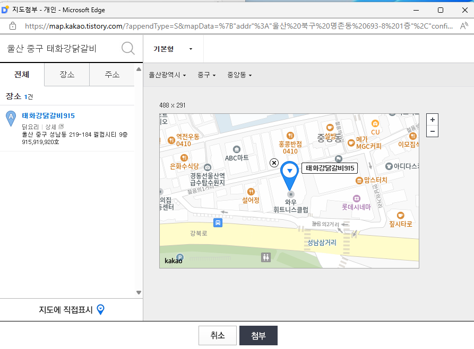Open the 중앙동 neighborhood dropdown
Image resolution: width=474 pixels, height=349 pixels.
coord(239,75)
